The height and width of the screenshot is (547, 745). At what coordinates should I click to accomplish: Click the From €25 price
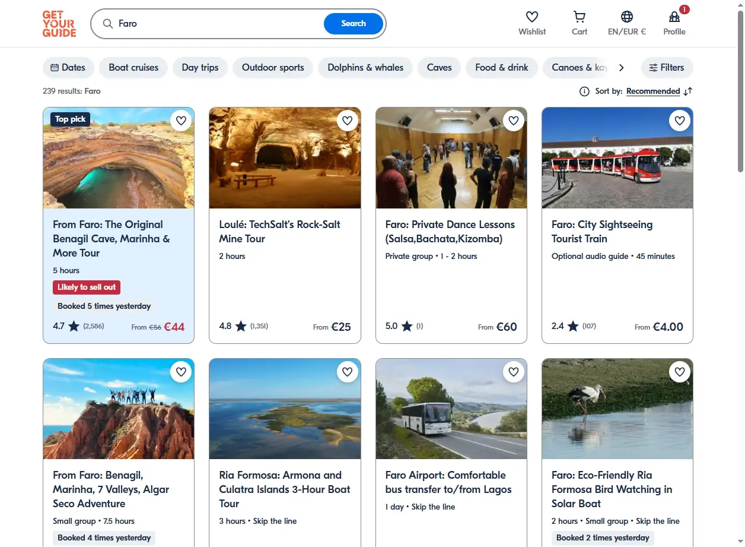click(x=332, y=327)
